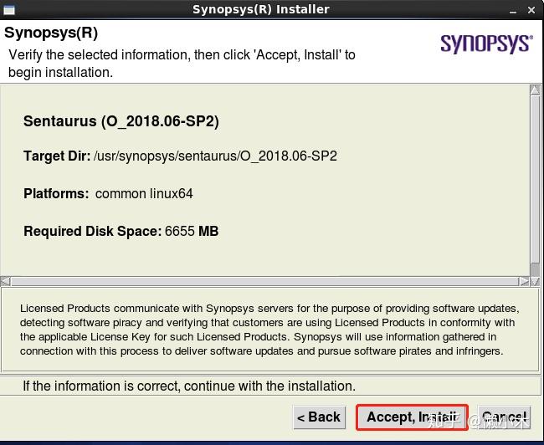Click the Synopsys(R) Installer title bar
Image resolution: width=544 pixels, height=445 pixels.
click(x=260, y=9)
